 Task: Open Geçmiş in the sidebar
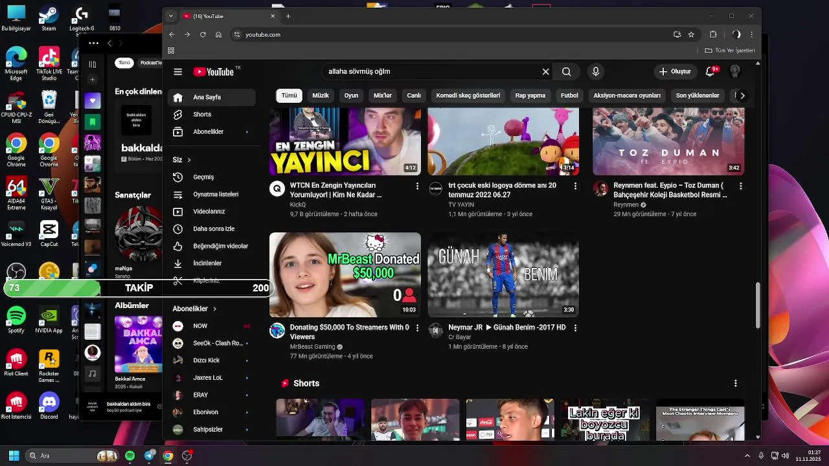(x=212, y=177)
